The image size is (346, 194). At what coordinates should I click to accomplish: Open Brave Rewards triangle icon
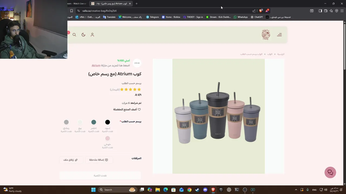[267, 11]
